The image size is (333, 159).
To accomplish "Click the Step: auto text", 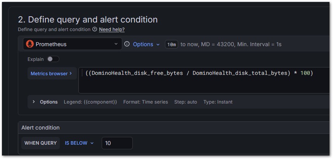I will (x=186, y=102).
